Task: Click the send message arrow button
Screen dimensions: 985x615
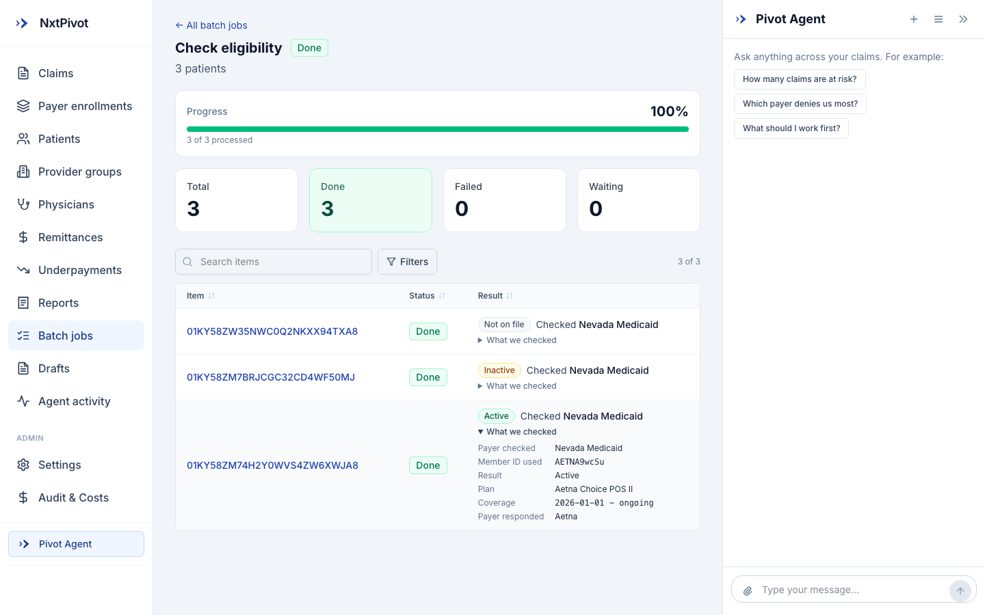Action: [960, 591]
